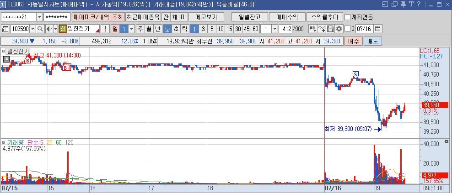The image size is (452, 193).
Task: Click the exclamation mark info button
Action: click(105, 29)
